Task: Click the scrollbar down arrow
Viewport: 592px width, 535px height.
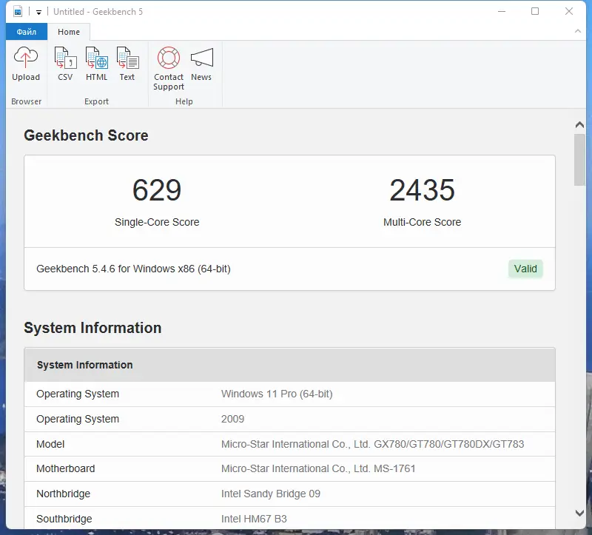Action: pos(579,513)
